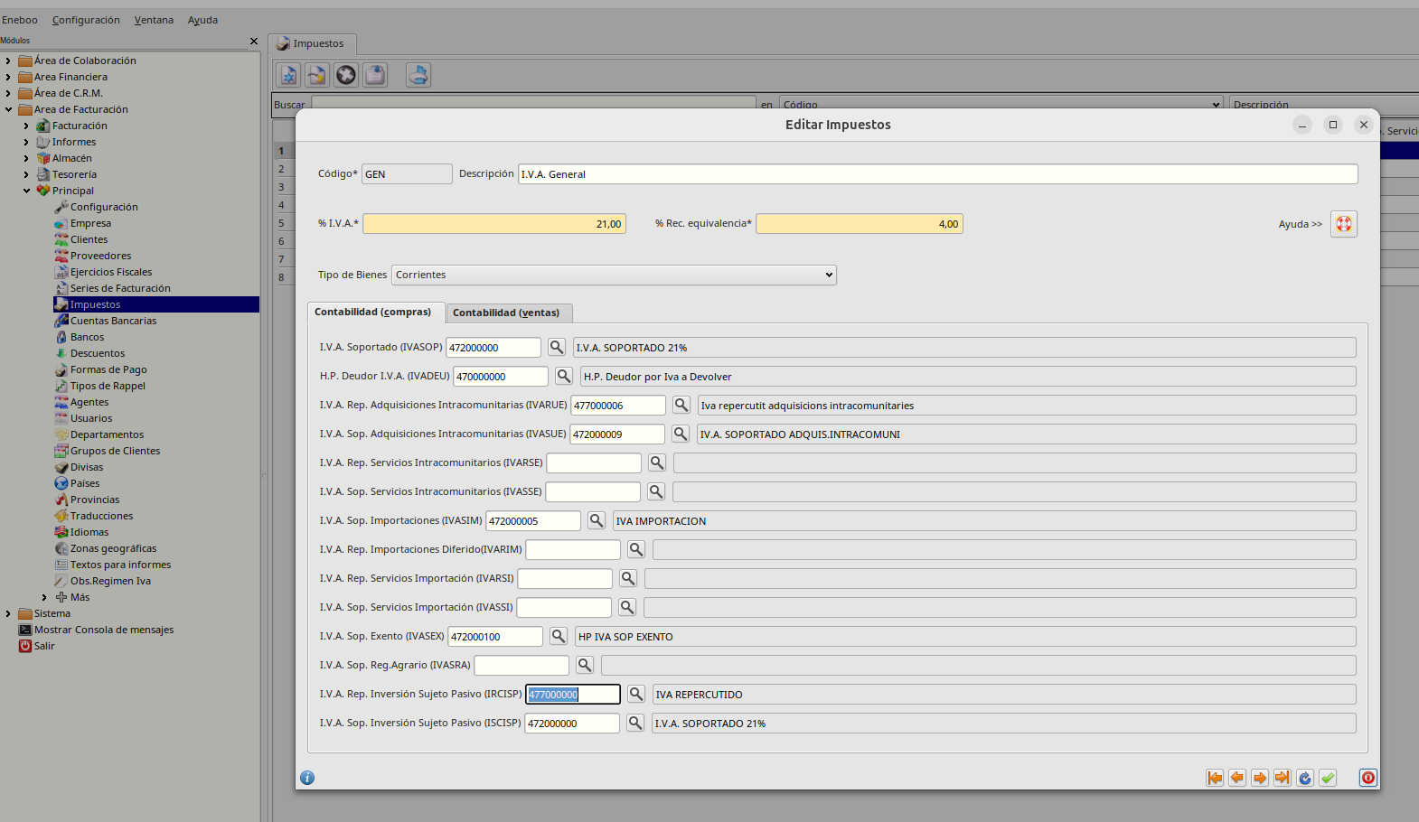
Task: Go to next record arrow button
Action: coord(1260,778)
